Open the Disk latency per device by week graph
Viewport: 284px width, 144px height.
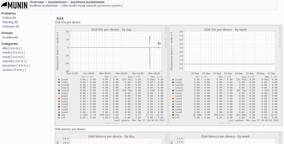coord(226,138)
